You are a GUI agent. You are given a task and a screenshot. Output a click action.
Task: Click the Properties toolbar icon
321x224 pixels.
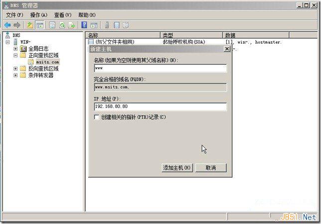(x=52, y=25)
